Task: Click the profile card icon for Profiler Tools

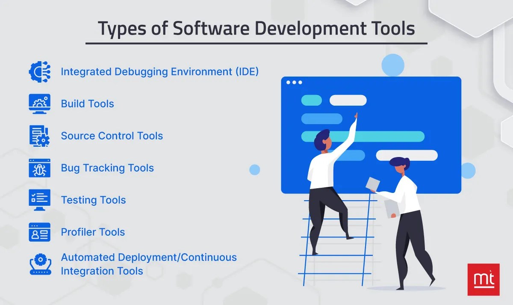Action: (39, 232)
